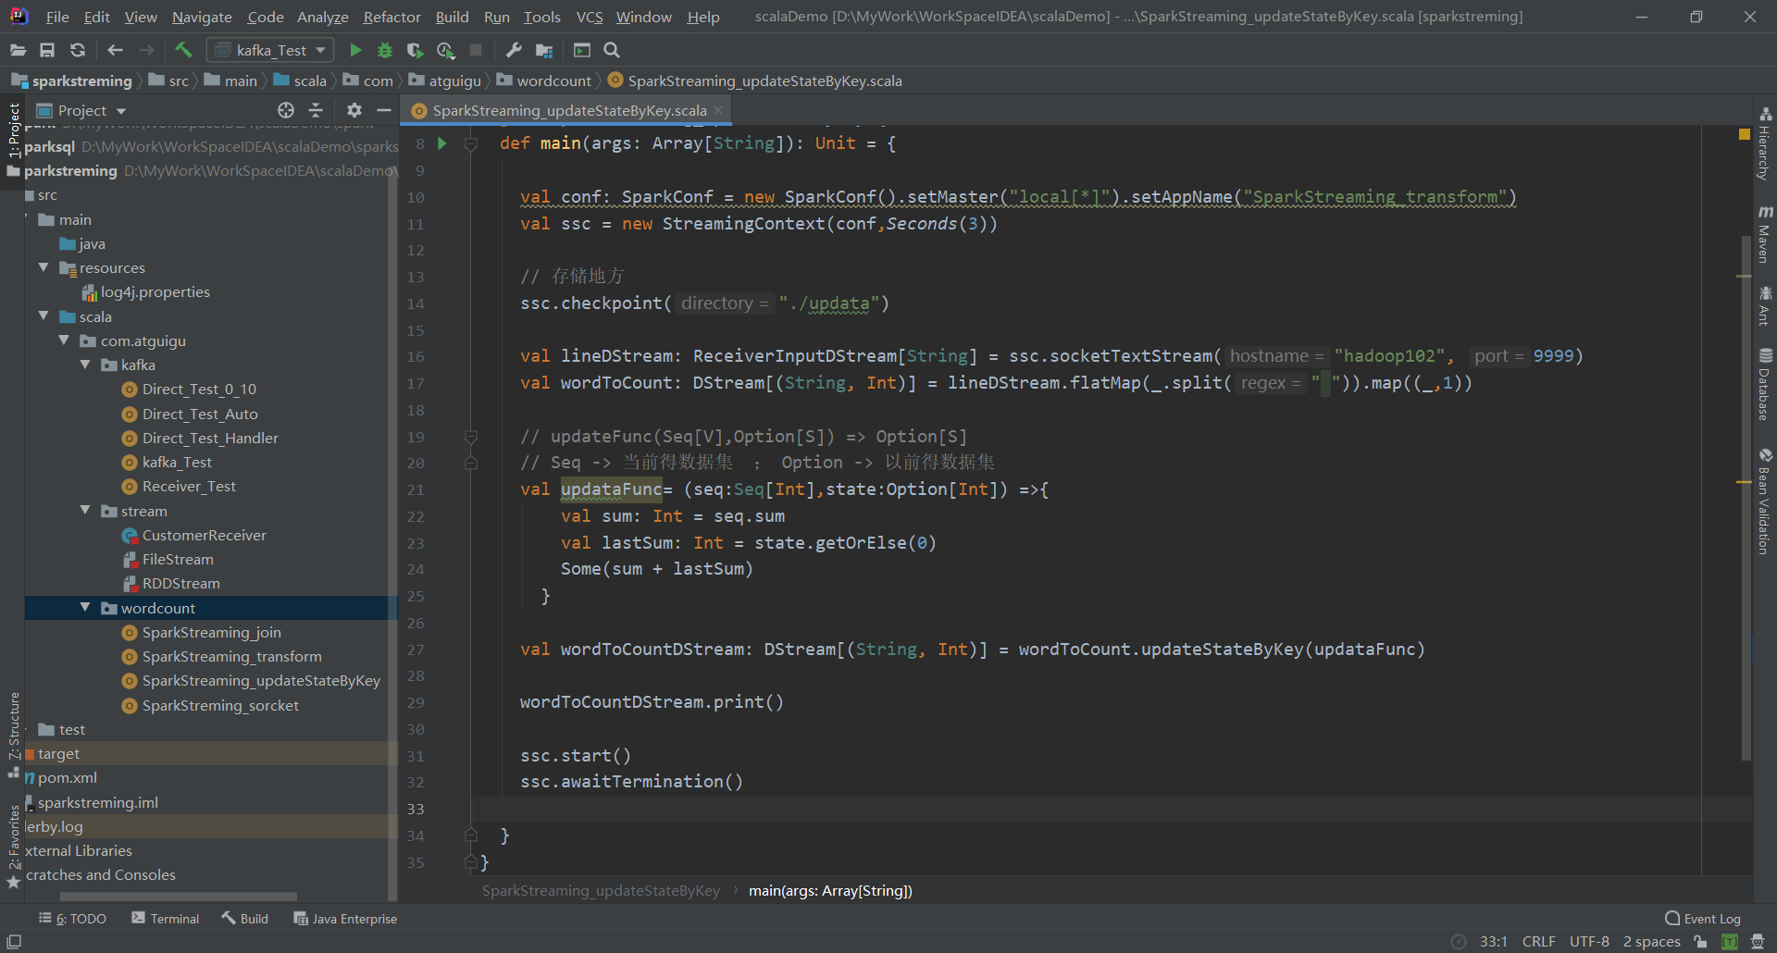Open log4j.properties in project tree

(x=155, y=291)
